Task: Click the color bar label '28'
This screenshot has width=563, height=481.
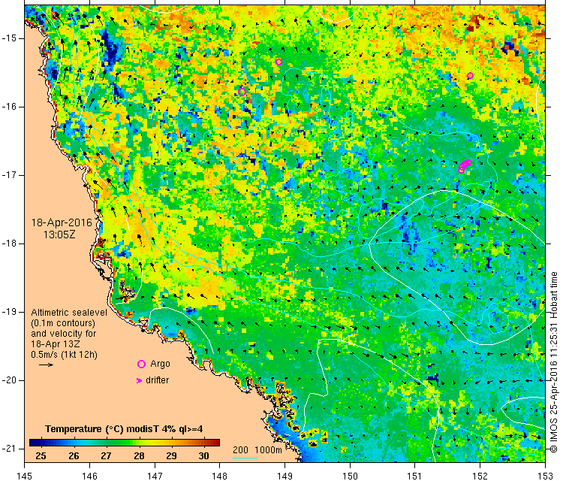Action: pos(139,456)
